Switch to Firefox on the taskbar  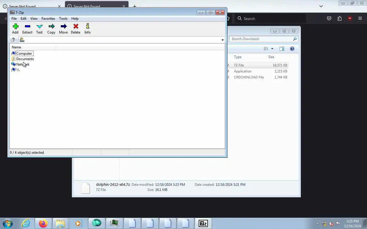(x=43, y=223)
